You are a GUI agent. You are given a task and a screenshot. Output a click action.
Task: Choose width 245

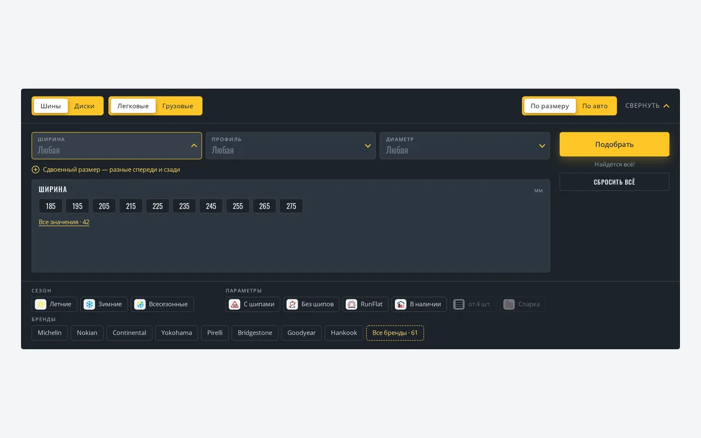click(x=211, y=206)
